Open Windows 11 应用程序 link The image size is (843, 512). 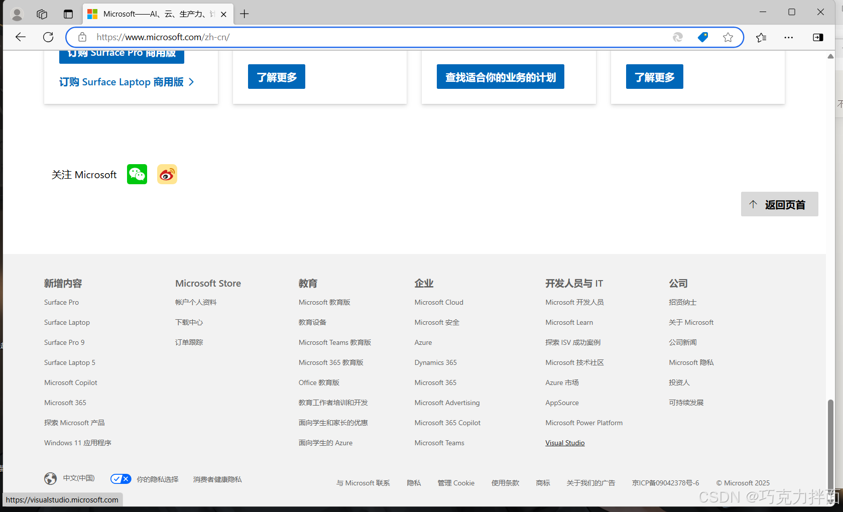coord(78,443)
